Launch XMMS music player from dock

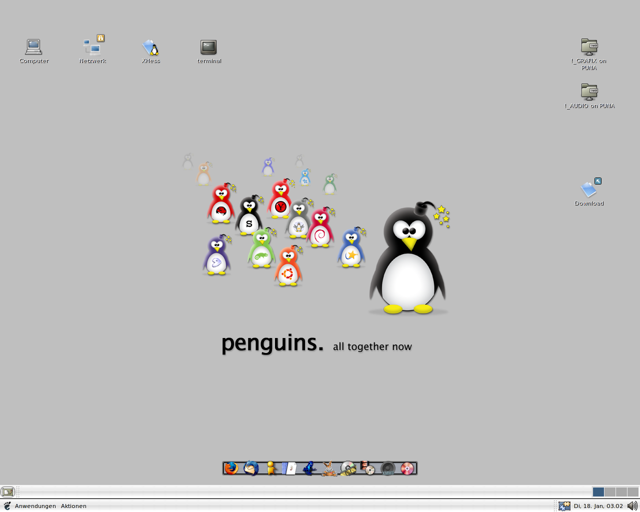point(388,468)
